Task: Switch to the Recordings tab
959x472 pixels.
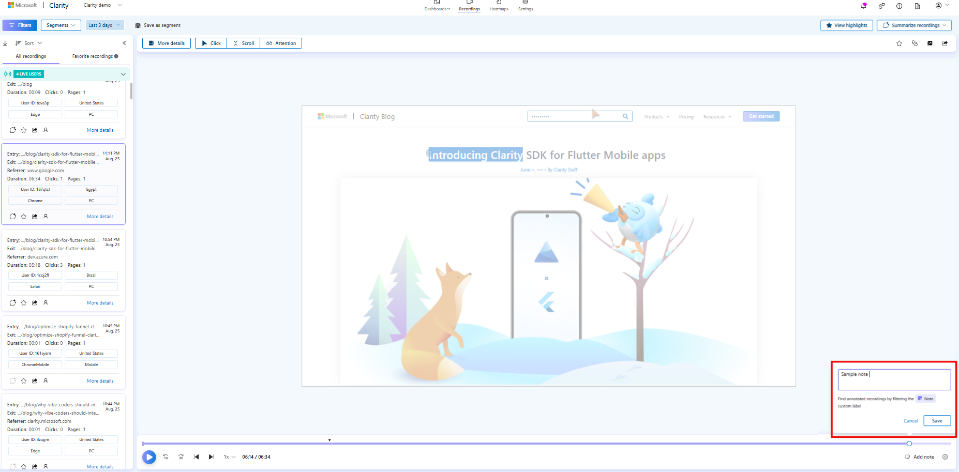Action: coord(469,6)
